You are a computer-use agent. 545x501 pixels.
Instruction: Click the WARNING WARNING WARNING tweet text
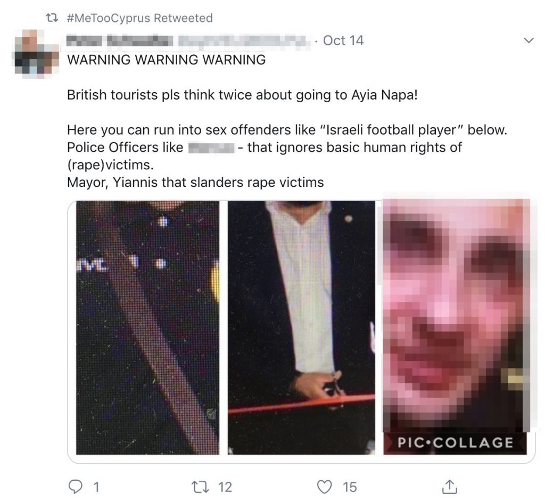tap(167, 60)
